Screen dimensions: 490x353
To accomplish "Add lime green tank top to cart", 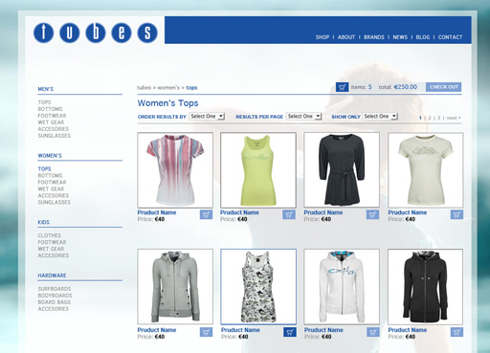I will coord(289,214).
